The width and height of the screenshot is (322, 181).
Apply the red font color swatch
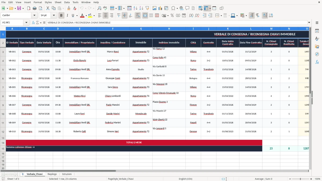pos(82,16)
